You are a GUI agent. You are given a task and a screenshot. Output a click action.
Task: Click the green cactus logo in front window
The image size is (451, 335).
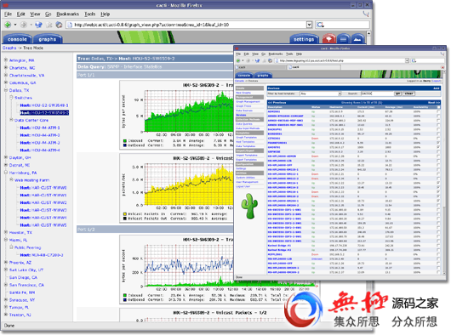coord(249,206)
